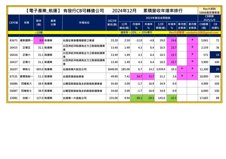Image resolution: width=226 pixels, height=159 pixels.
Task: Select the 台船一 name cell
Action: [26, 98]
